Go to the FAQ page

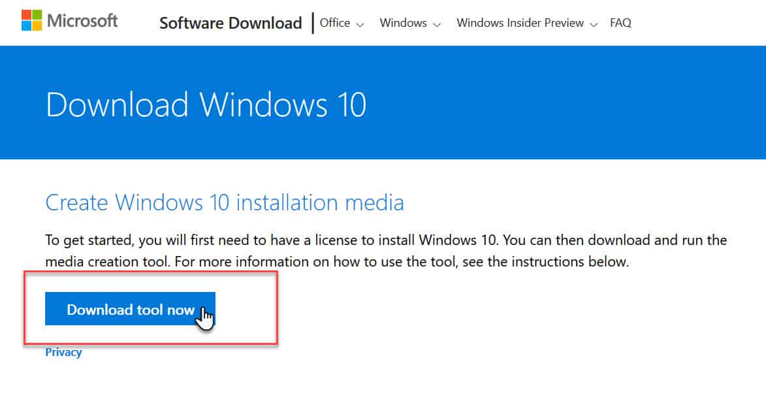[x=620, y=23]
